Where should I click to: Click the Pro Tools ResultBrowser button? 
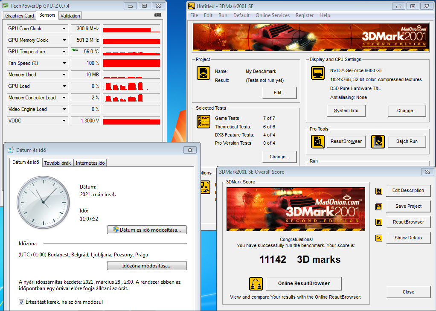(x=346, y=142)
